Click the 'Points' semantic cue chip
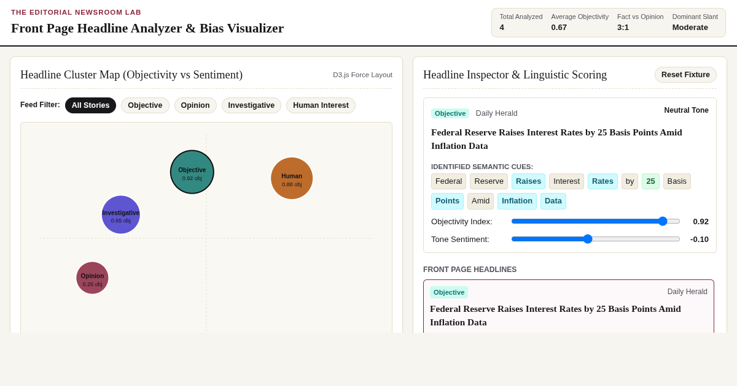Screen dimensions: 737x386 click(447, 201)
